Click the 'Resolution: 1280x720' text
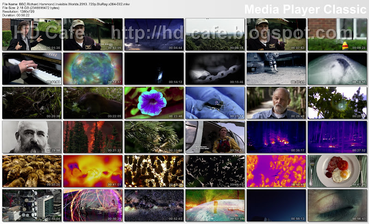The width and height of the screenshot is (369, 224). 18,12
